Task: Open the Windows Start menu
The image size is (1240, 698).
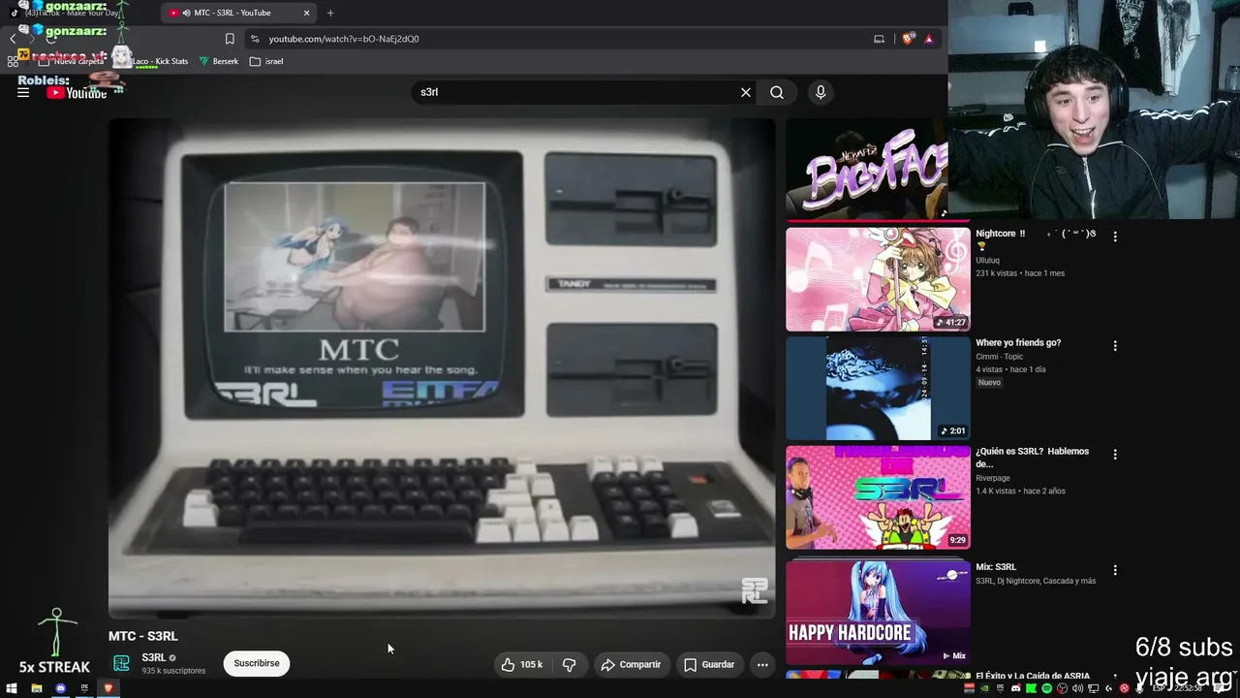Action: (x=12, y=688)
